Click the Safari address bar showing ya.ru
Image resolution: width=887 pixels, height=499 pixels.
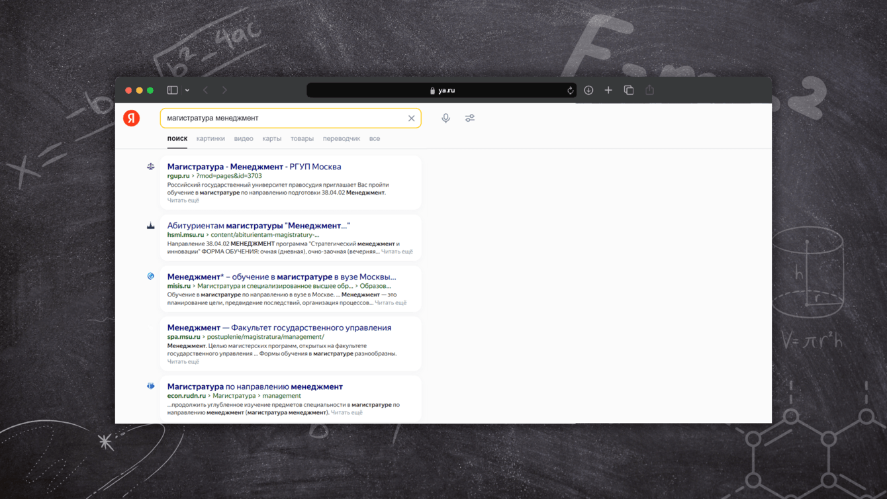pyautogui.click(x=442, y=90)
